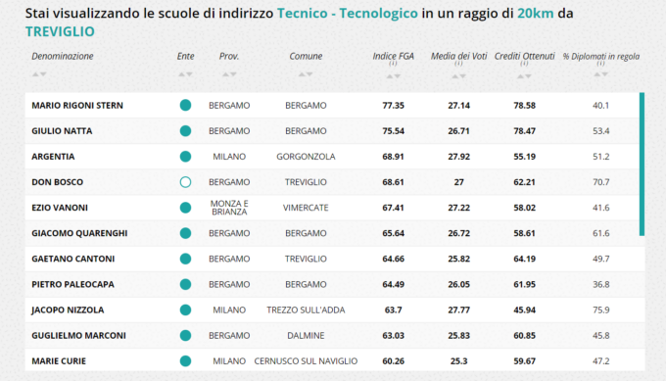The image size is (666, 381).
Task: Open the GIULIO NATTA school entry
Action: pyautogui.click(x=62, y=131)
